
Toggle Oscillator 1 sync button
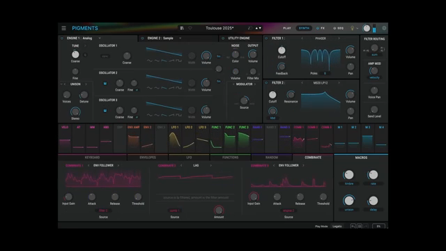pyautogui.click(x=105, y=56)
